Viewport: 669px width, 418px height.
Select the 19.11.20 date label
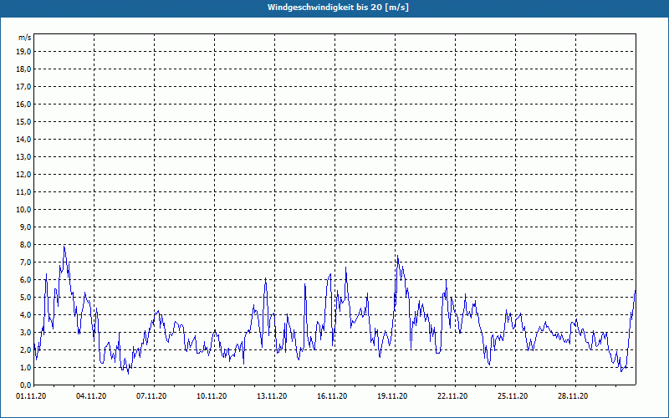[392, 395]
